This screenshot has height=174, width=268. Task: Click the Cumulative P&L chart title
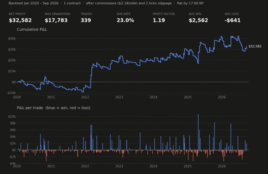(32, 30)
